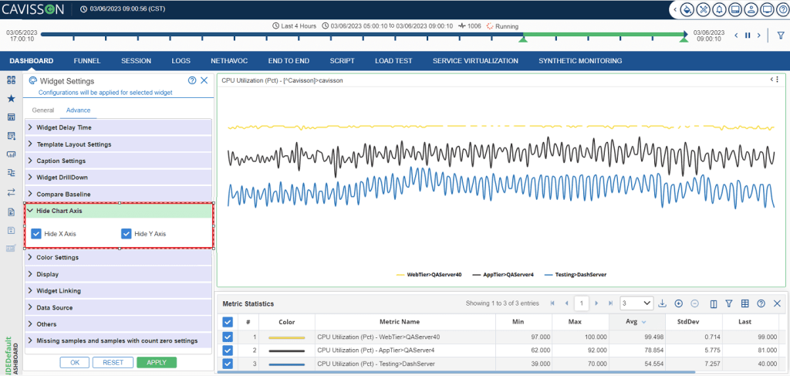
Task: Click yellow color swatch for WebTier>QAServer40 row
Action: pos(287,337)
